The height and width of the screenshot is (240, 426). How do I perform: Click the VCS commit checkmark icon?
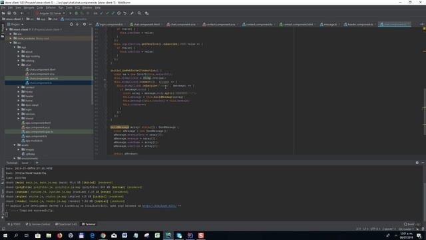107,13
